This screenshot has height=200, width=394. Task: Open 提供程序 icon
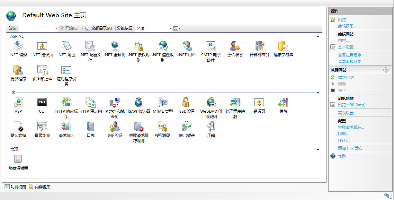(18, 70)
